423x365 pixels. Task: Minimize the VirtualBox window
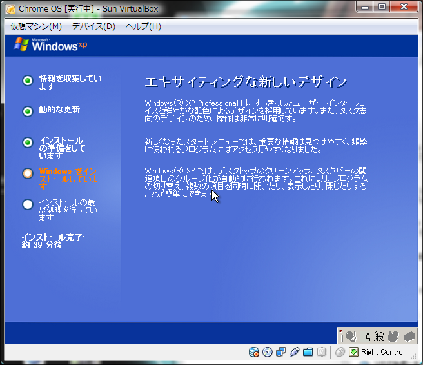pos(365,6)
